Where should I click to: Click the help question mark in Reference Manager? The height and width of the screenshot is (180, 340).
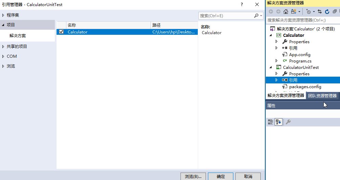242,4
